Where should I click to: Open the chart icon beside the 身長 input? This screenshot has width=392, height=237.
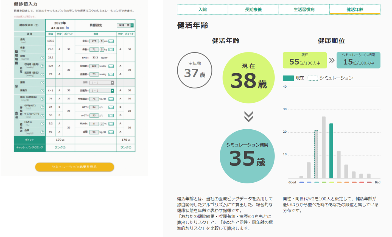coord(111,41)
